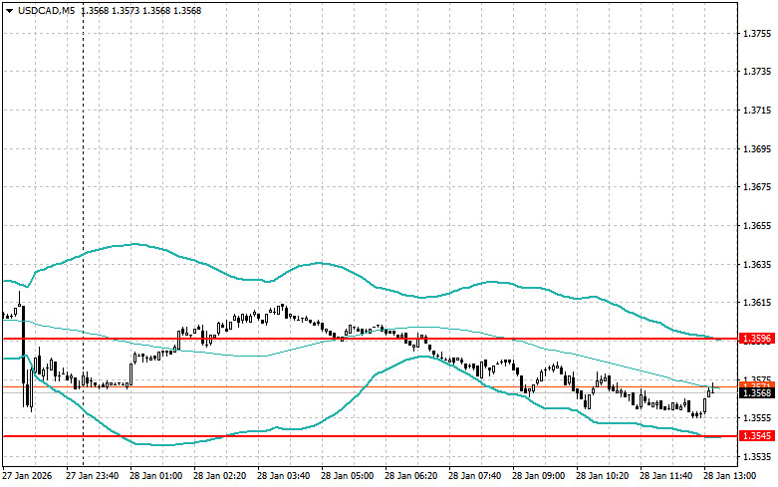The height and width of the screenshot is (487, 778).
Task: Click time axis label 28 Jan 13:00
Action: 730,476
